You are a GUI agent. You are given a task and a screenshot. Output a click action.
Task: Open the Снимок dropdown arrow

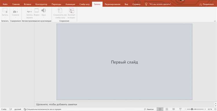point(16,17)
